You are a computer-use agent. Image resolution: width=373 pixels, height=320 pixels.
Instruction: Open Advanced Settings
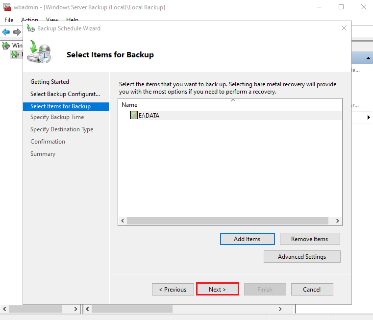click(x=301, y=257)
